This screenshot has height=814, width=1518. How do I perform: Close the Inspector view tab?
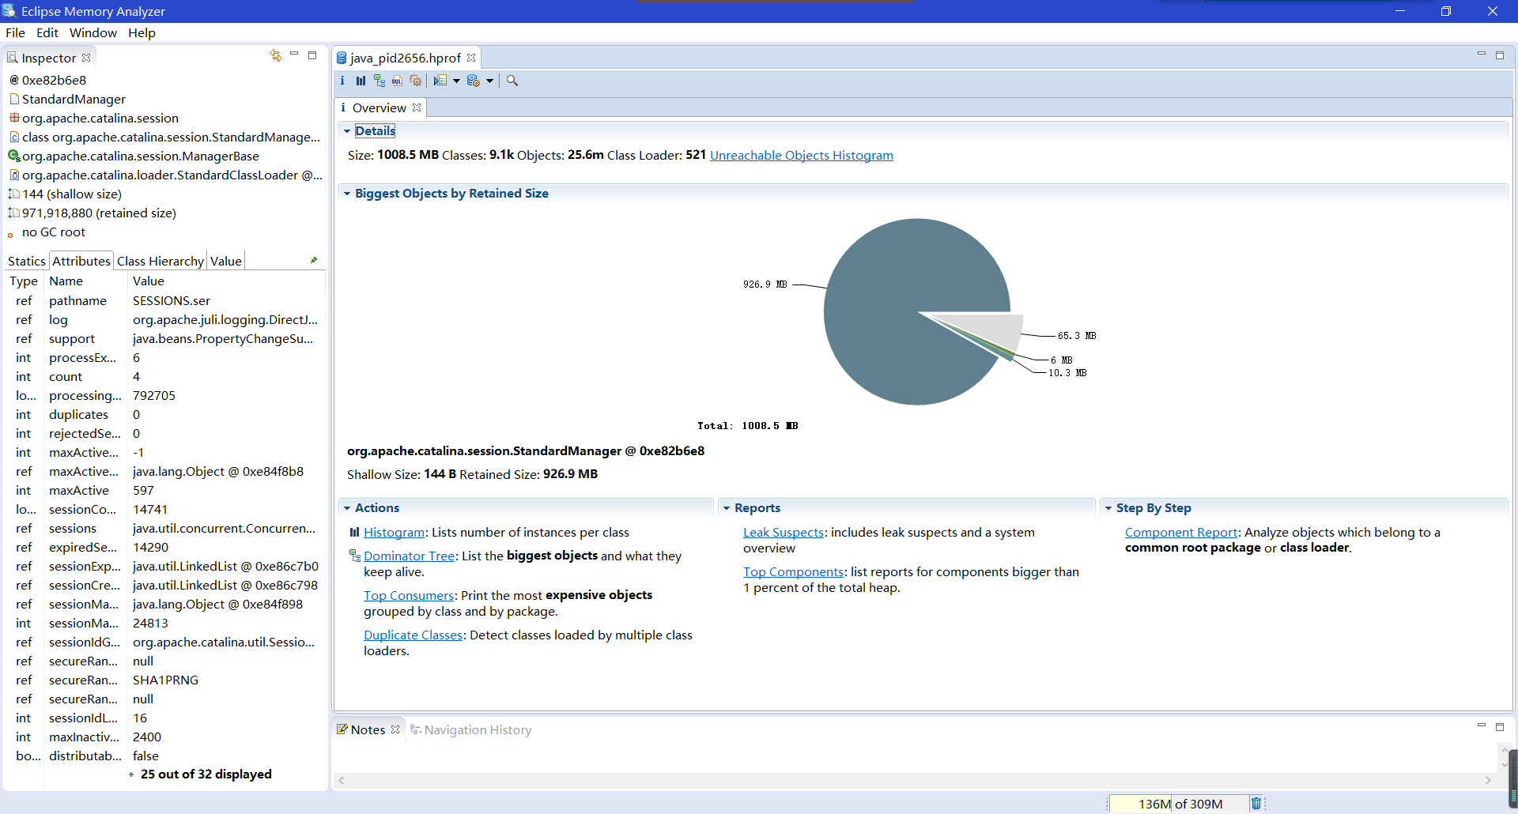[86, 58]
